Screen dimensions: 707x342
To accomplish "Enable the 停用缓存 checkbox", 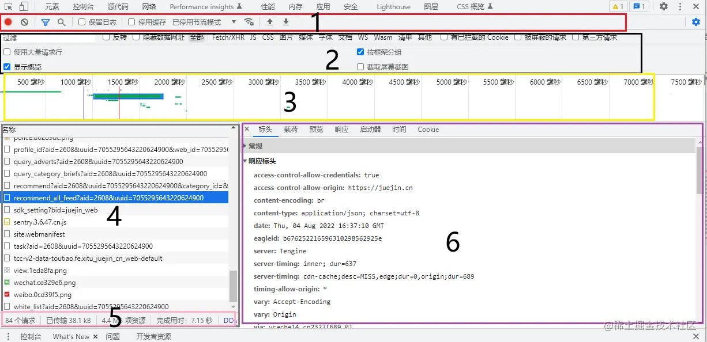I will coord(131,22).
